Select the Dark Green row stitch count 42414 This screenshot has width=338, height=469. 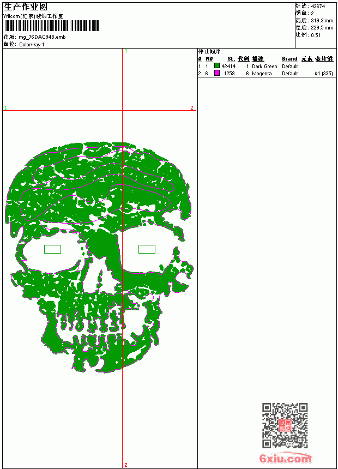coord(228,67)
